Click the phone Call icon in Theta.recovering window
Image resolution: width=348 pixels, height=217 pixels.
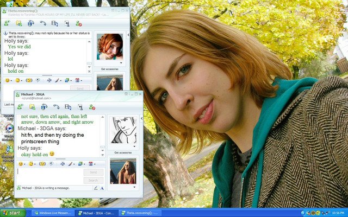tap(43, 23)
